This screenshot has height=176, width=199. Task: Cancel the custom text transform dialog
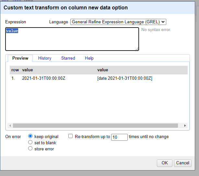click(x=182, y=163)
